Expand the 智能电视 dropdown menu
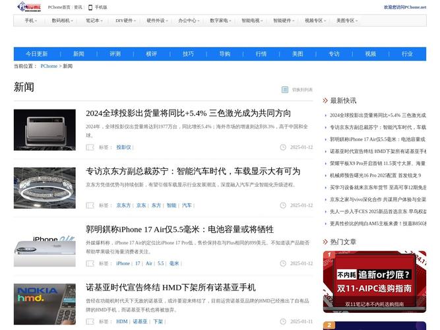Screen dimensions: 440x330 pyautogui.click(x=252, y=20)
